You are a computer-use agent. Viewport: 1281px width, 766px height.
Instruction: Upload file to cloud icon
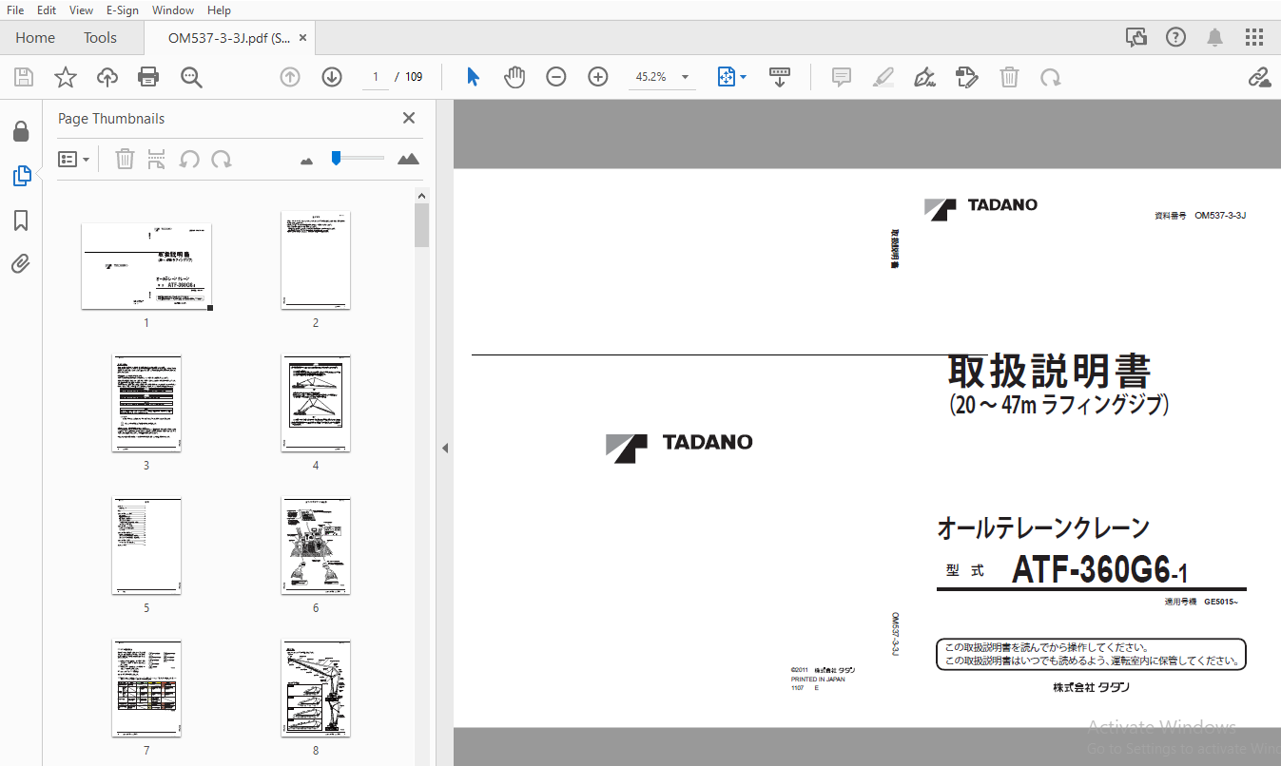tap(107, 77)
